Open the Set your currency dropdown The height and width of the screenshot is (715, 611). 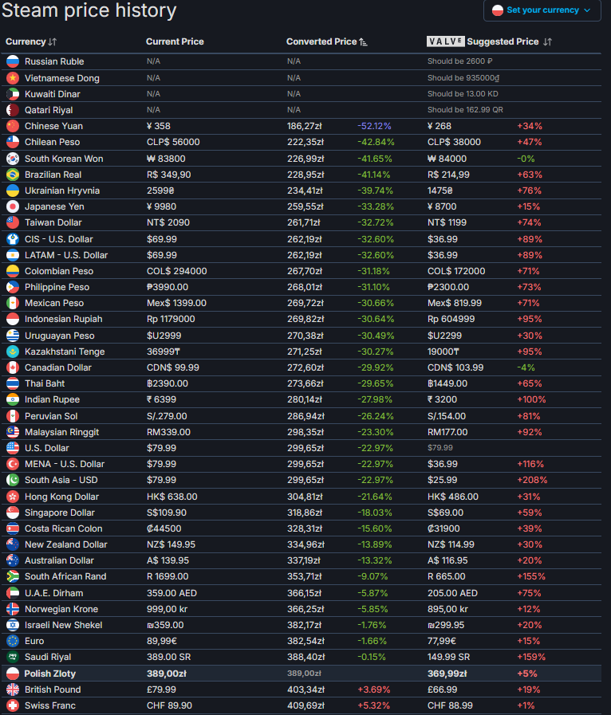pos(542,10)
